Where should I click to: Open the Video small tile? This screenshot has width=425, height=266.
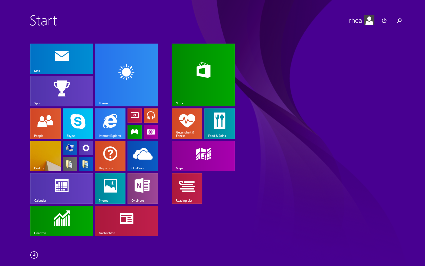click(134, 116)
